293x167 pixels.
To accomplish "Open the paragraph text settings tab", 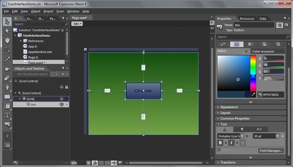I will click(242, 129).
